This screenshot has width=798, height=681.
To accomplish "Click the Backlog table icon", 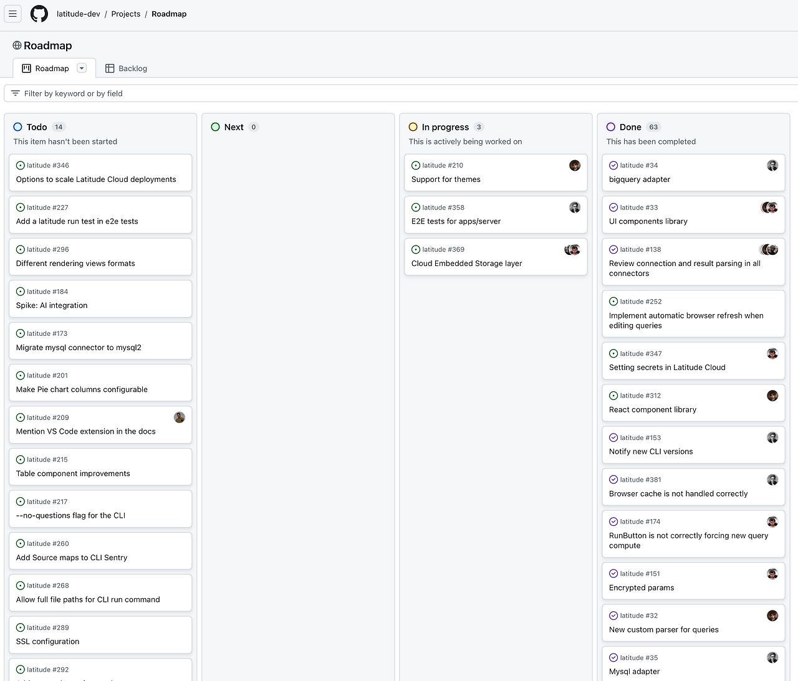I will (110, 69).
